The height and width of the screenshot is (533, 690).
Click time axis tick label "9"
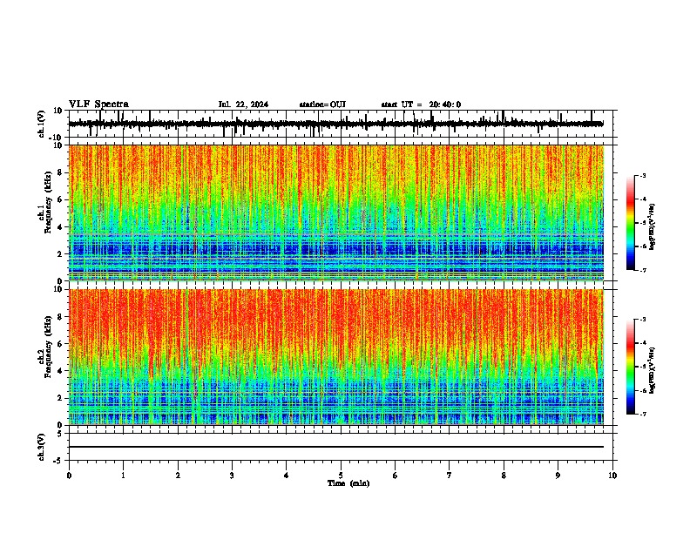(558, 476)
